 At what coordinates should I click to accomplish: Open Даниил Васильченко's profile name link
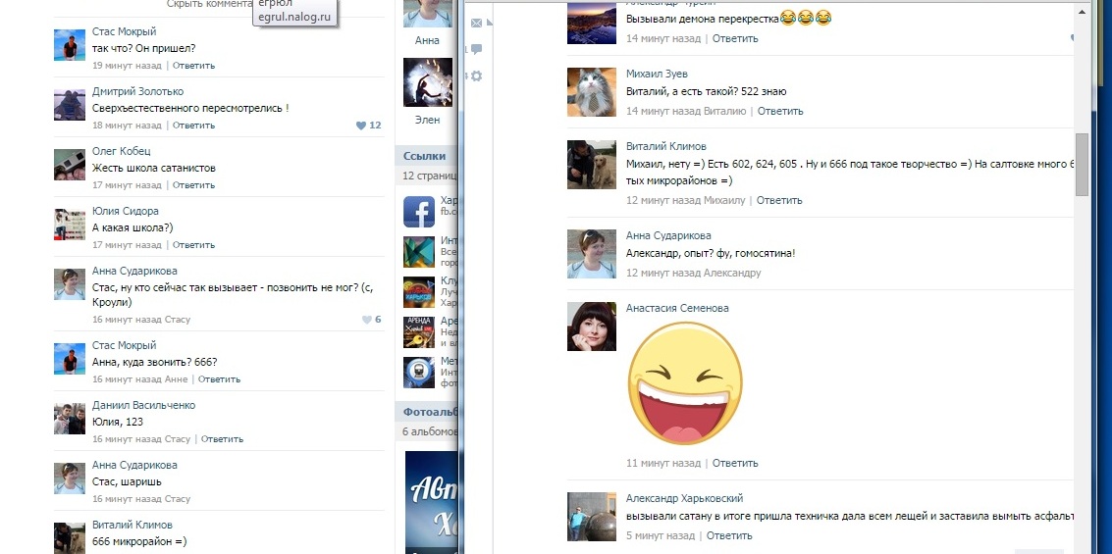144,405
